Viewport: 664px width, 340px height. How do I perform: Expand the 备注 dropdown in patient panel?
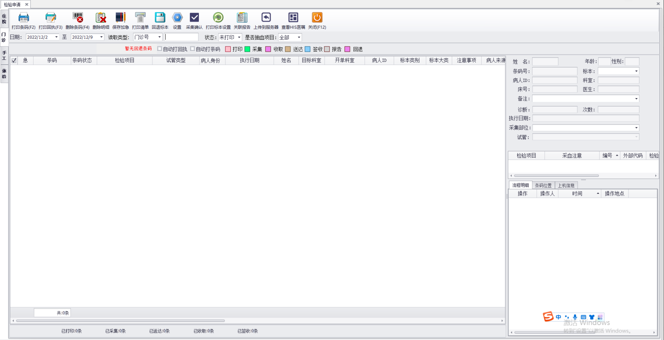(636, 98)
